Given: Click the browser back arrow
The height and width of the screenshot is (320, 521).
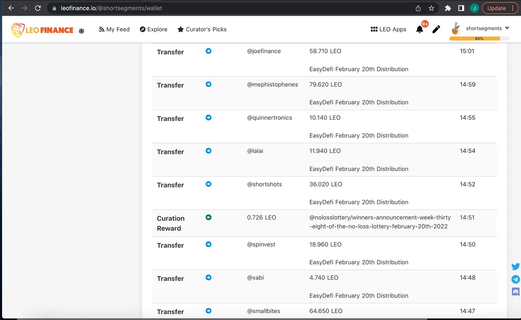Looking at the screenshot, I should coord(11,8).
